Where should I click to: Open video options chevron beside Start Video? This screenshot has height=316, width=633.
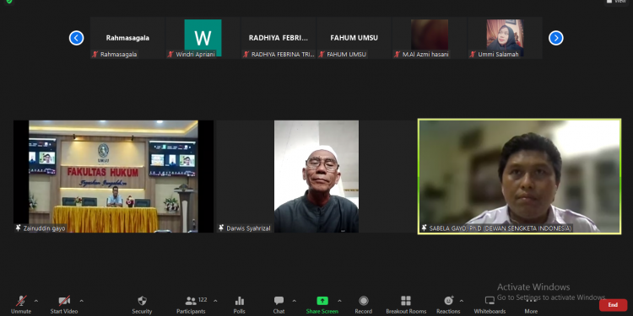(x=82, y=301)
